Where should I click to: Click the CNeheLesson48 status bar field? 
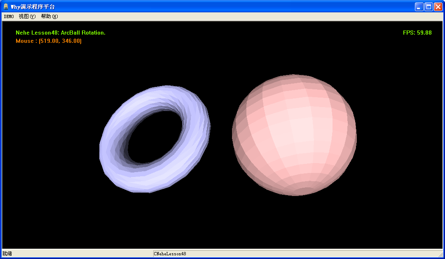pos(170,254)
